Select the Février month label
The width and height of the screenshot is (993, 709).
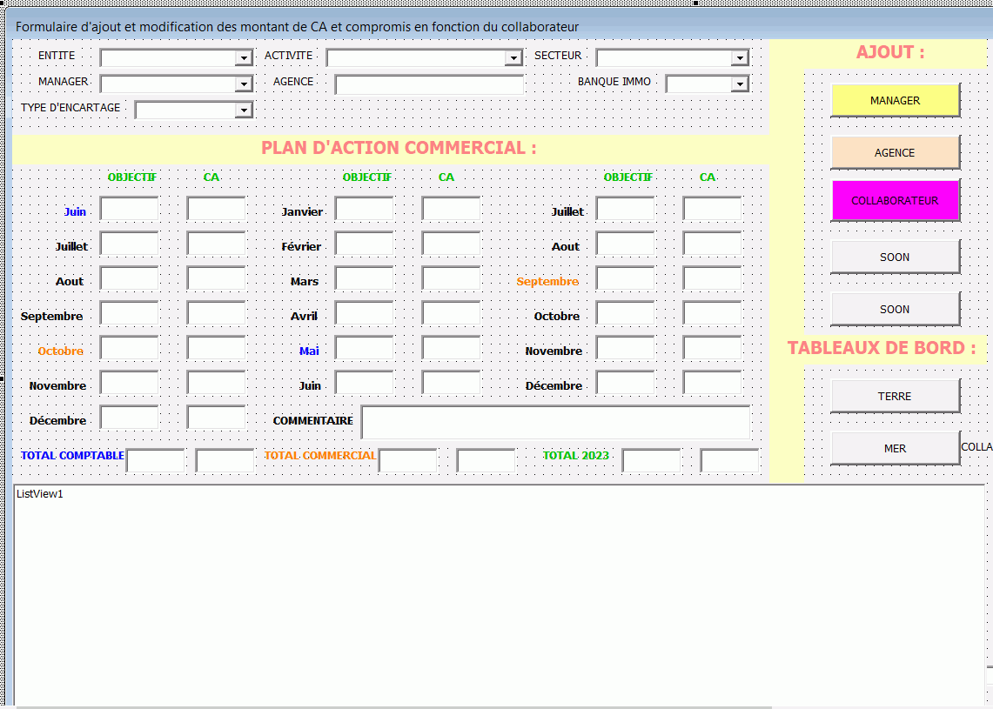click(x=301, y=246)
